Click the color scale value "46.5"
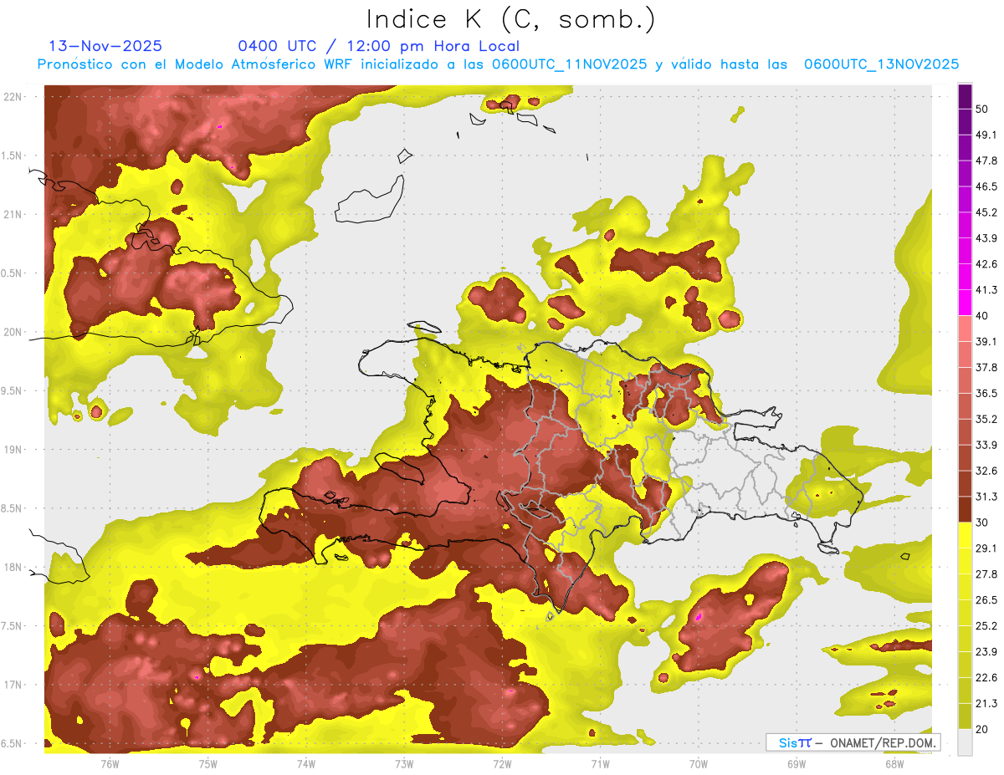Screen dimensions: 1004x775 [987, 186]
